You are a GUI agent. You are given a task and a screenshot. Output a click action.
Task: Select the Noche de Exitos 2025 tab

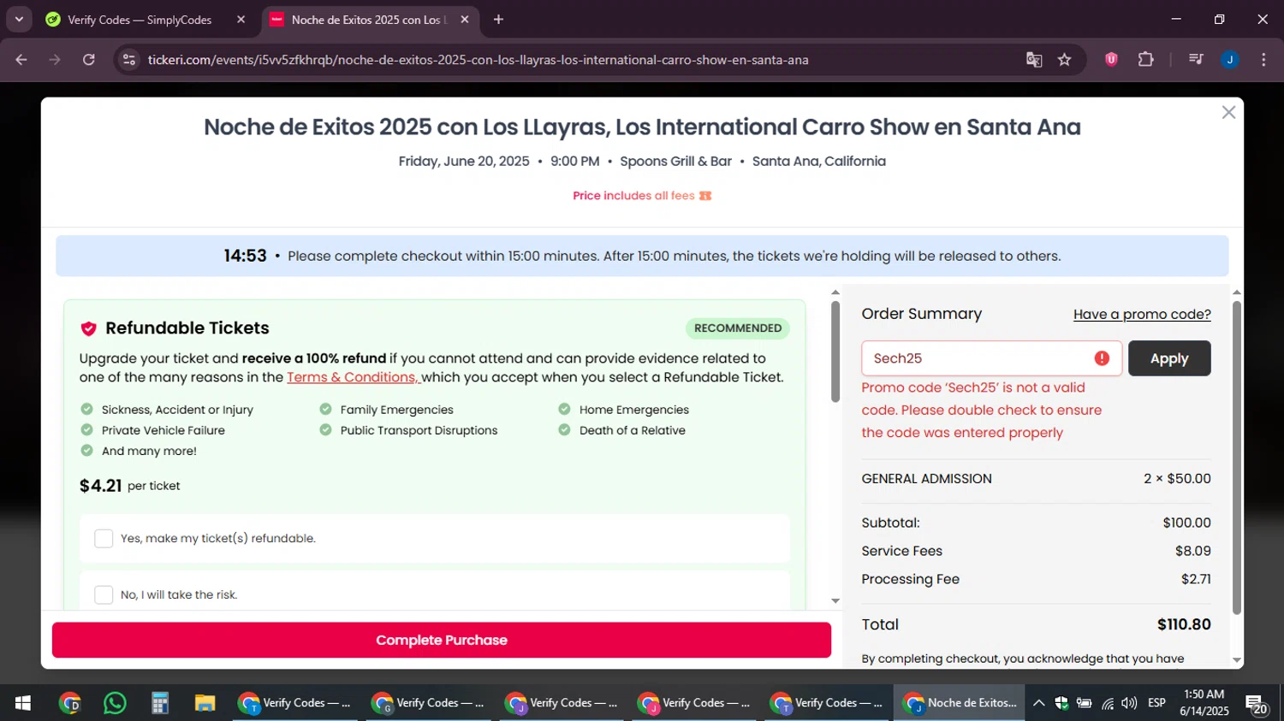point(368,20)
